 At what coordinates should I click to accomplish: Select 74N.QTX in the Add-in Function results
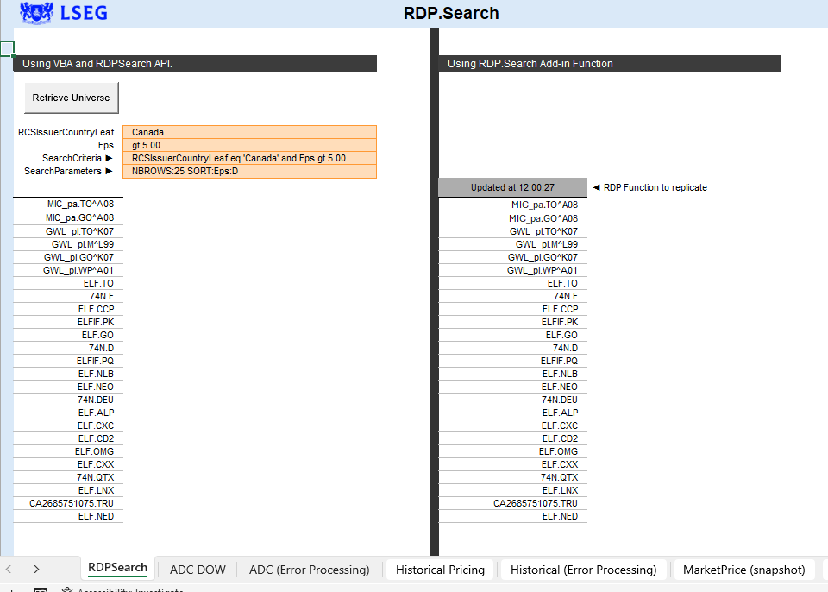click(x=512, y=477)
